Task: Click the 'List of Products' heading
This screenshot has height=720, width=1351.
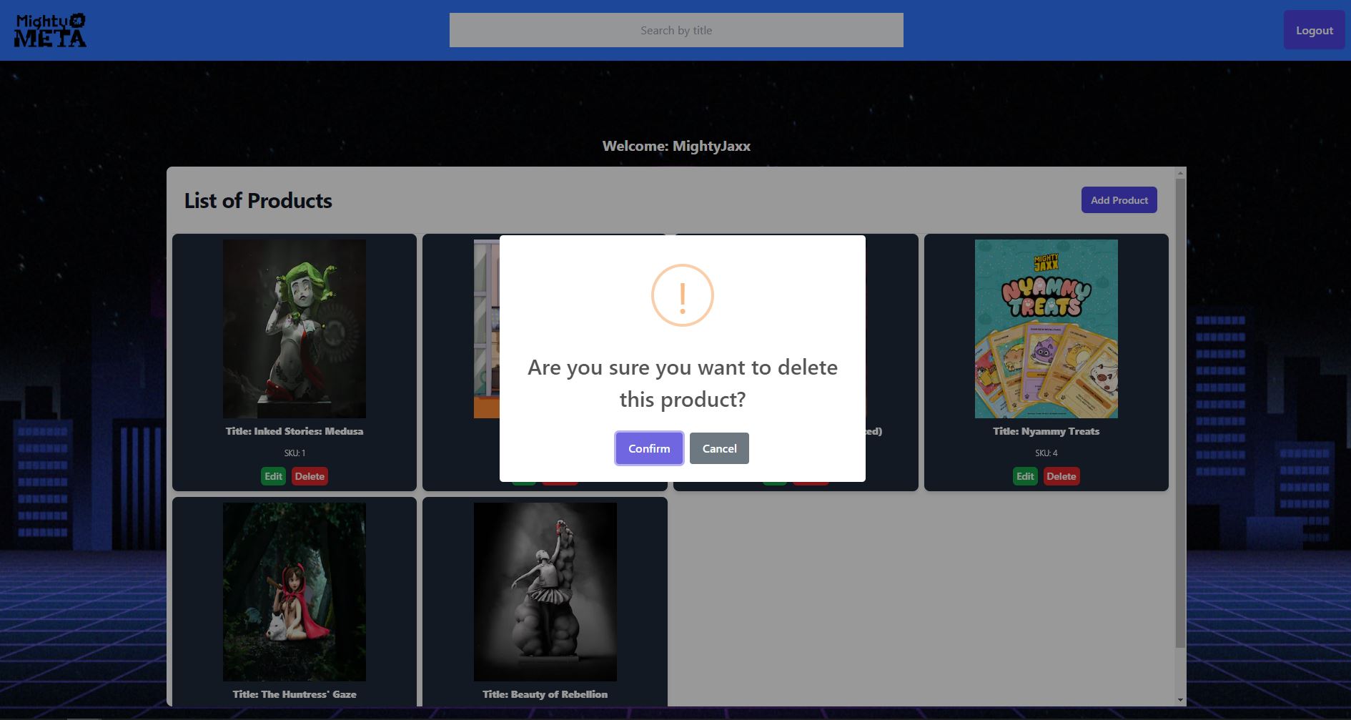Action: (x=258, y=201)
